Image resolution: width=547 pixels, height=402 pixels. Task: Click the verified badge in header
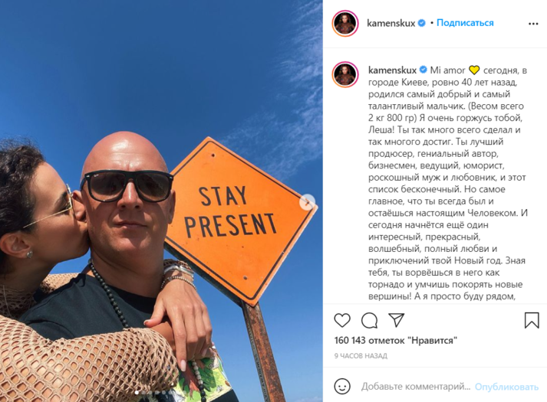click(421, 23)
